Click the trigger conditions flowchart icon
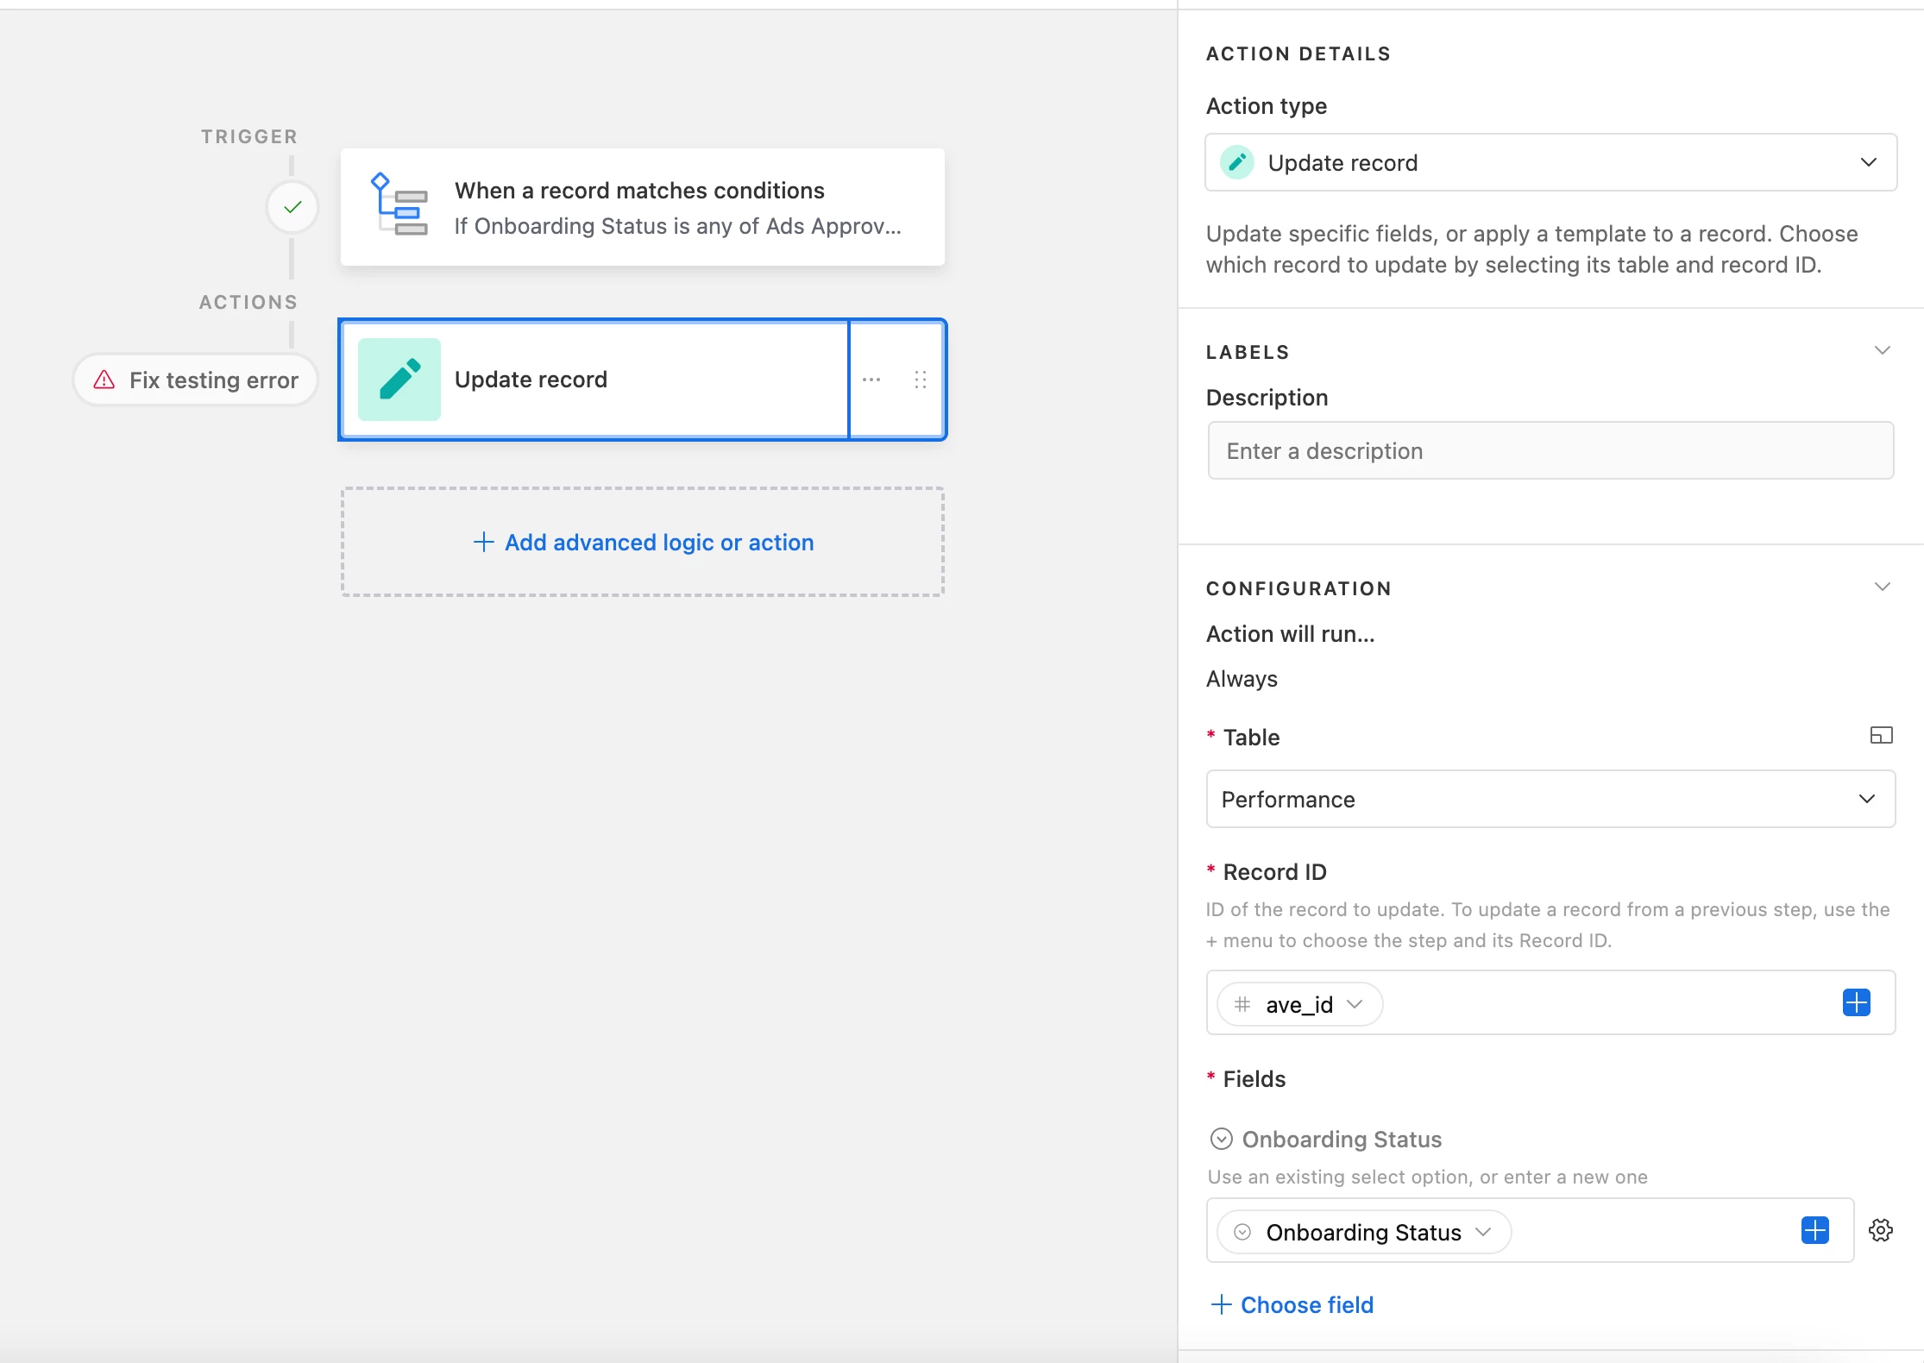This screenshot has height=1363, width=1924. pos(399,205)
